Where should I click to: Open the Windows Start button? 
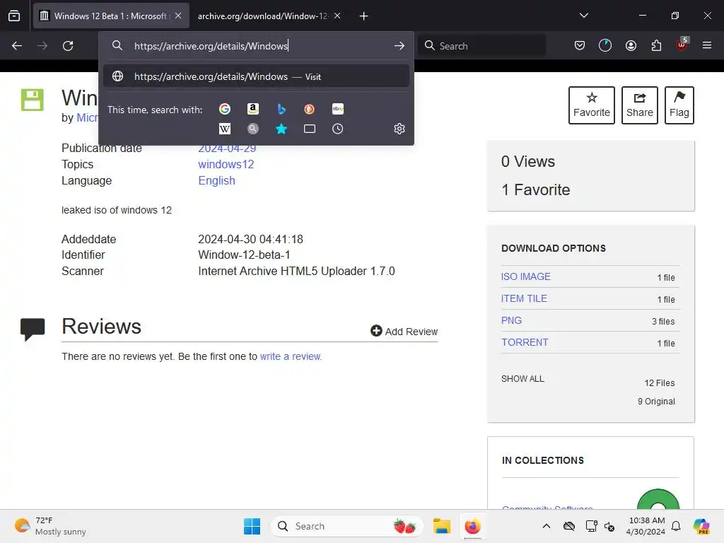click(x=252, y=526)
